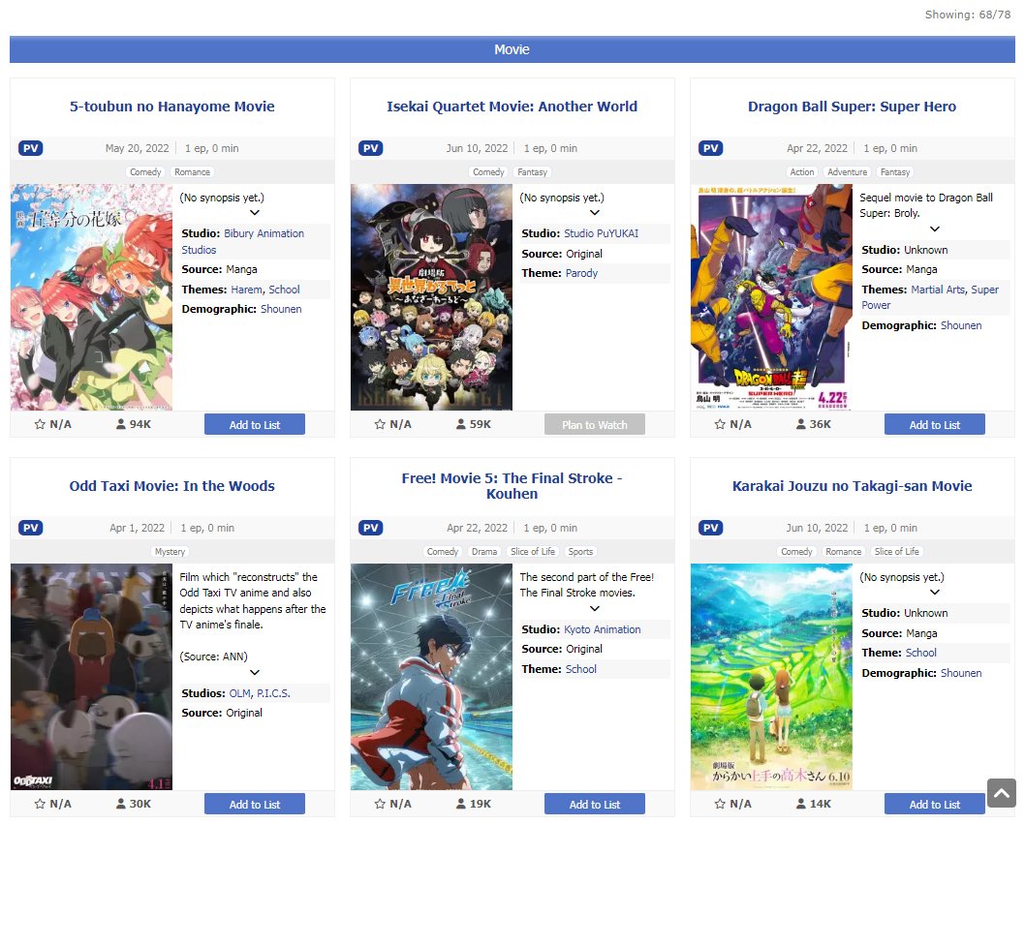Expand synopsis of Karakai Jouzu no Takagi-san Movie
Image resolution: width=1025 pixels, height=947 pixels.
pyautogui.click(x=935, y=593)
